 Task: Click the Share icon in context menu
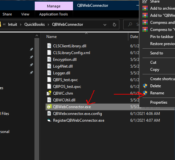(x=145, y=1)
